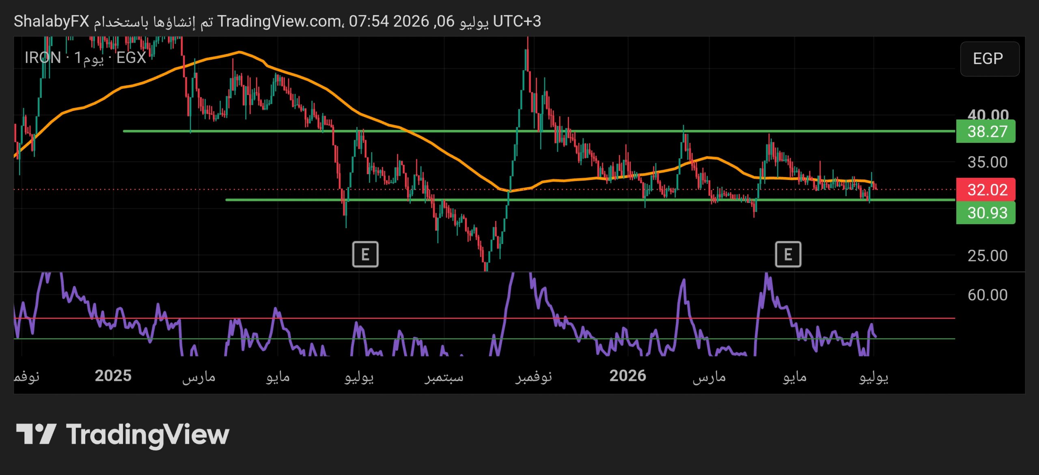Click the TradingView logo icon
The image size is (1039, 475).
click(36, 434)
